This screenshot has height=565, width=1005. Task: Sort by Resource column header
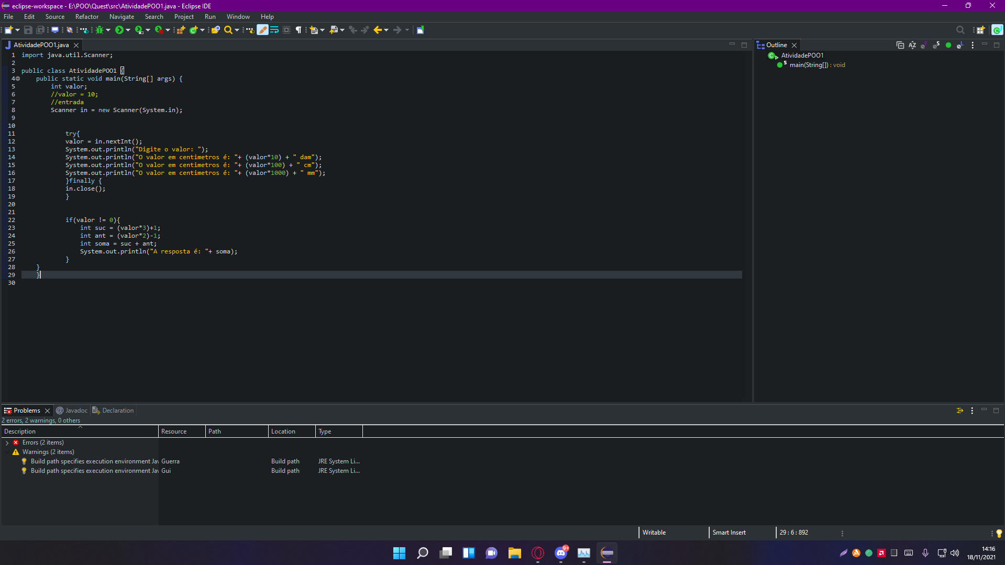[182, 431]
